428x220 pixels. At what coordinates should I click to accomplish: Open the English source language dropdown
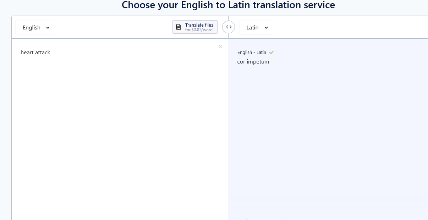(35, 27)
